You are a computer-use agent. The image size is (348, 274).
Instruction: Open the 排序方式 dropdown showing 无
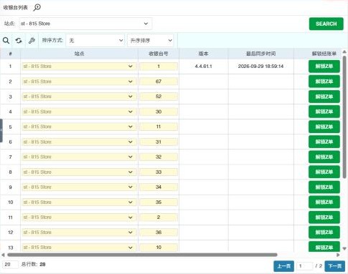click(95, 41)
